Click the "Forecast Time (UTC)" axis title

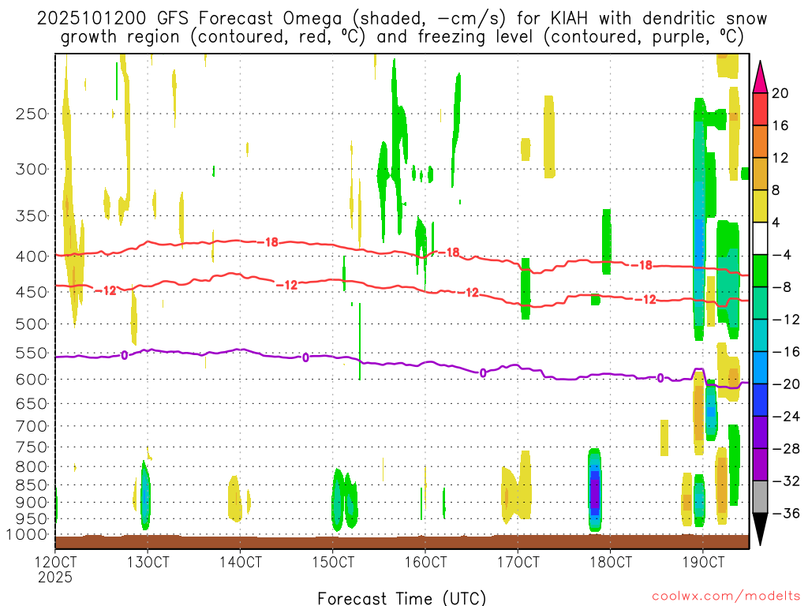point(402,598)
